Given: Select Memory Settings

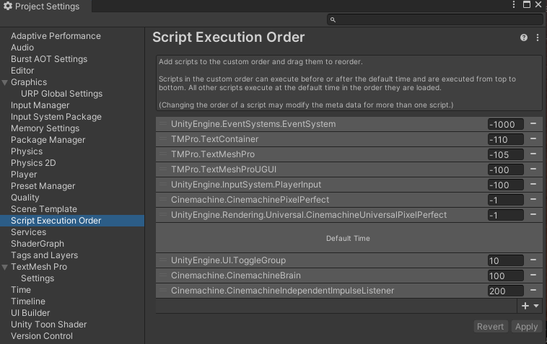Looking at the screenshot, I should (45, 128).
